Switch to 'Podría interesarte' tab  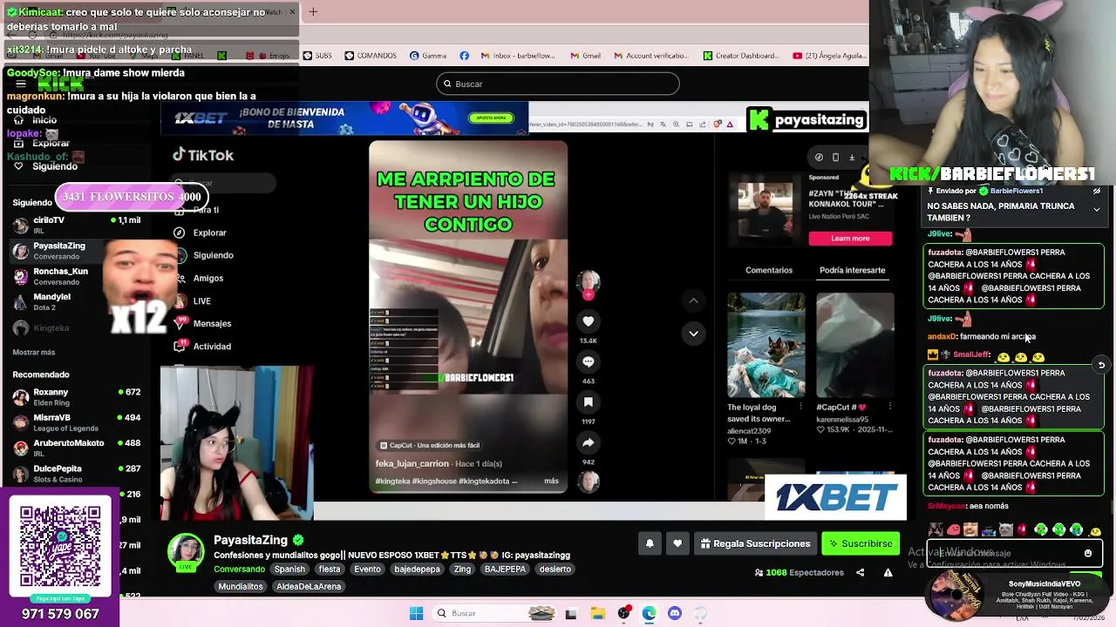coord(852,270)
